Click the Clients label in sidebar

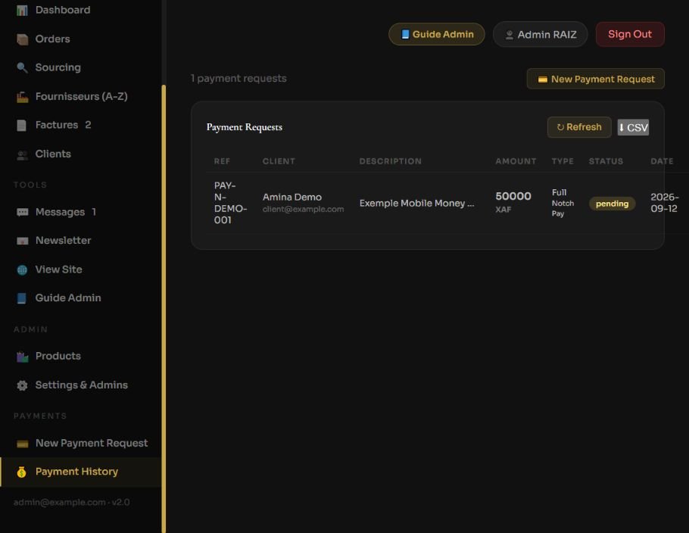(x=53, y=154)
